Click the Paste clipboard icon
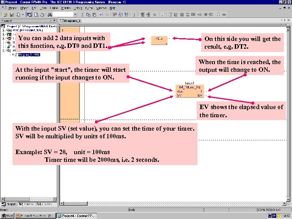The width and height of the screenshot is (292, 219). (x=94, y=15)
